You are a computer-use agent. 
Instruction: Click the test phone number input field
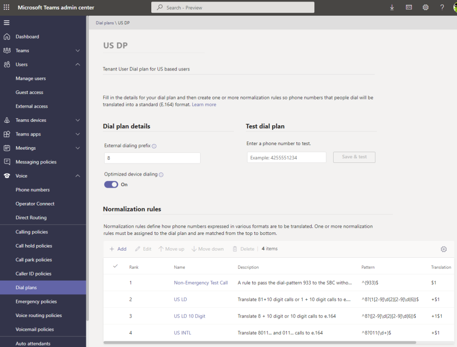click(286, 157)
